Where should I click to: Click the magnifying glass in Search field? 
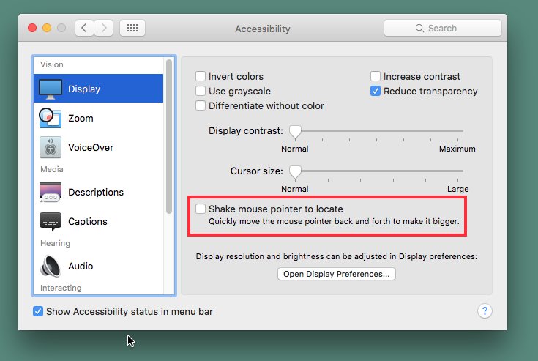419,28
